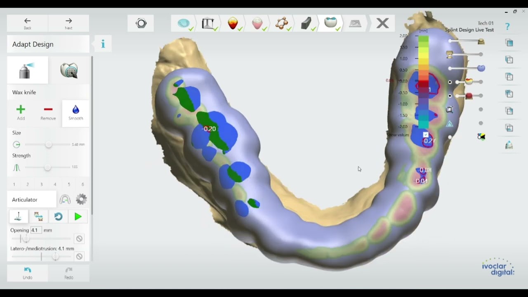Open the anatomic tooth shaping tool

click(69, 70)
